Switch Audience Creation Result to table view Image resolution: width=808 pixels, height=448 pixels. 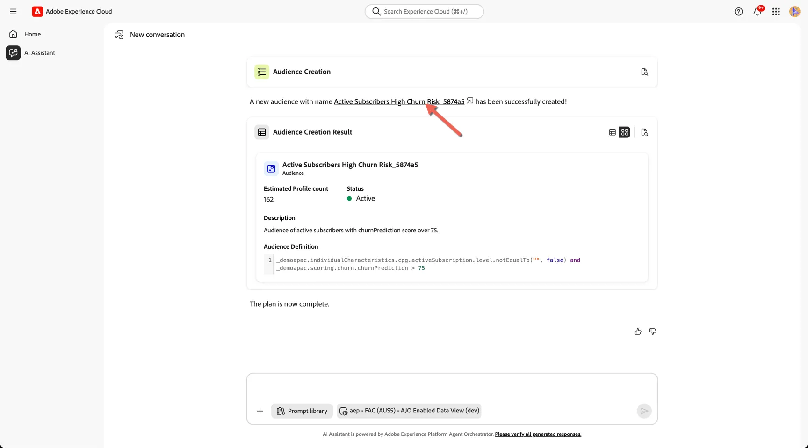click(x=612, y=132)
